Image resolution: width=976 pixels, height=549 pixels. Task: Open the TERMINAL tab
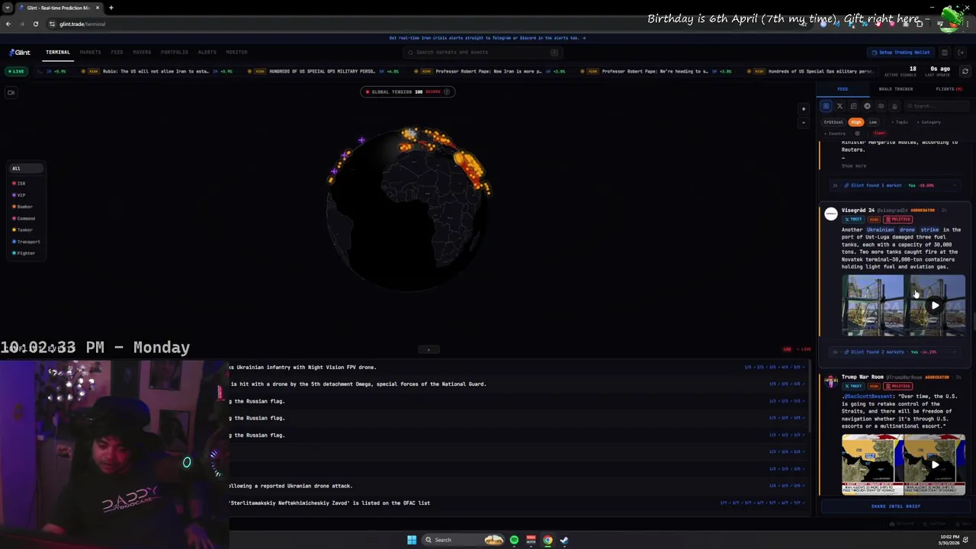(x=58, y=52)
